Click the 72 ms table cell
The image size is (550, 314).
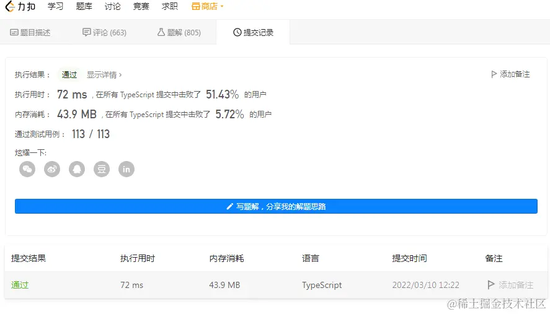(131, 286)
